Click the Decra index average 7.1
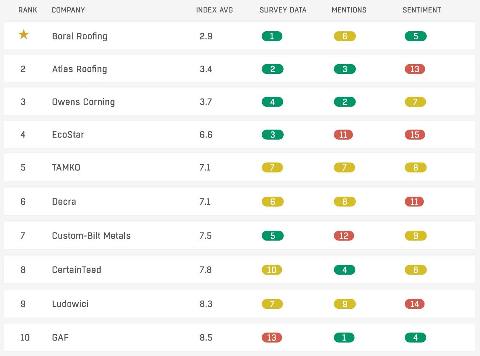The width and height of the screenshot is (480, 356). [x=205, y=202]
